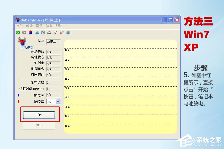Click the BatteryMon mascot battery logo

click(x=22, y=41)
